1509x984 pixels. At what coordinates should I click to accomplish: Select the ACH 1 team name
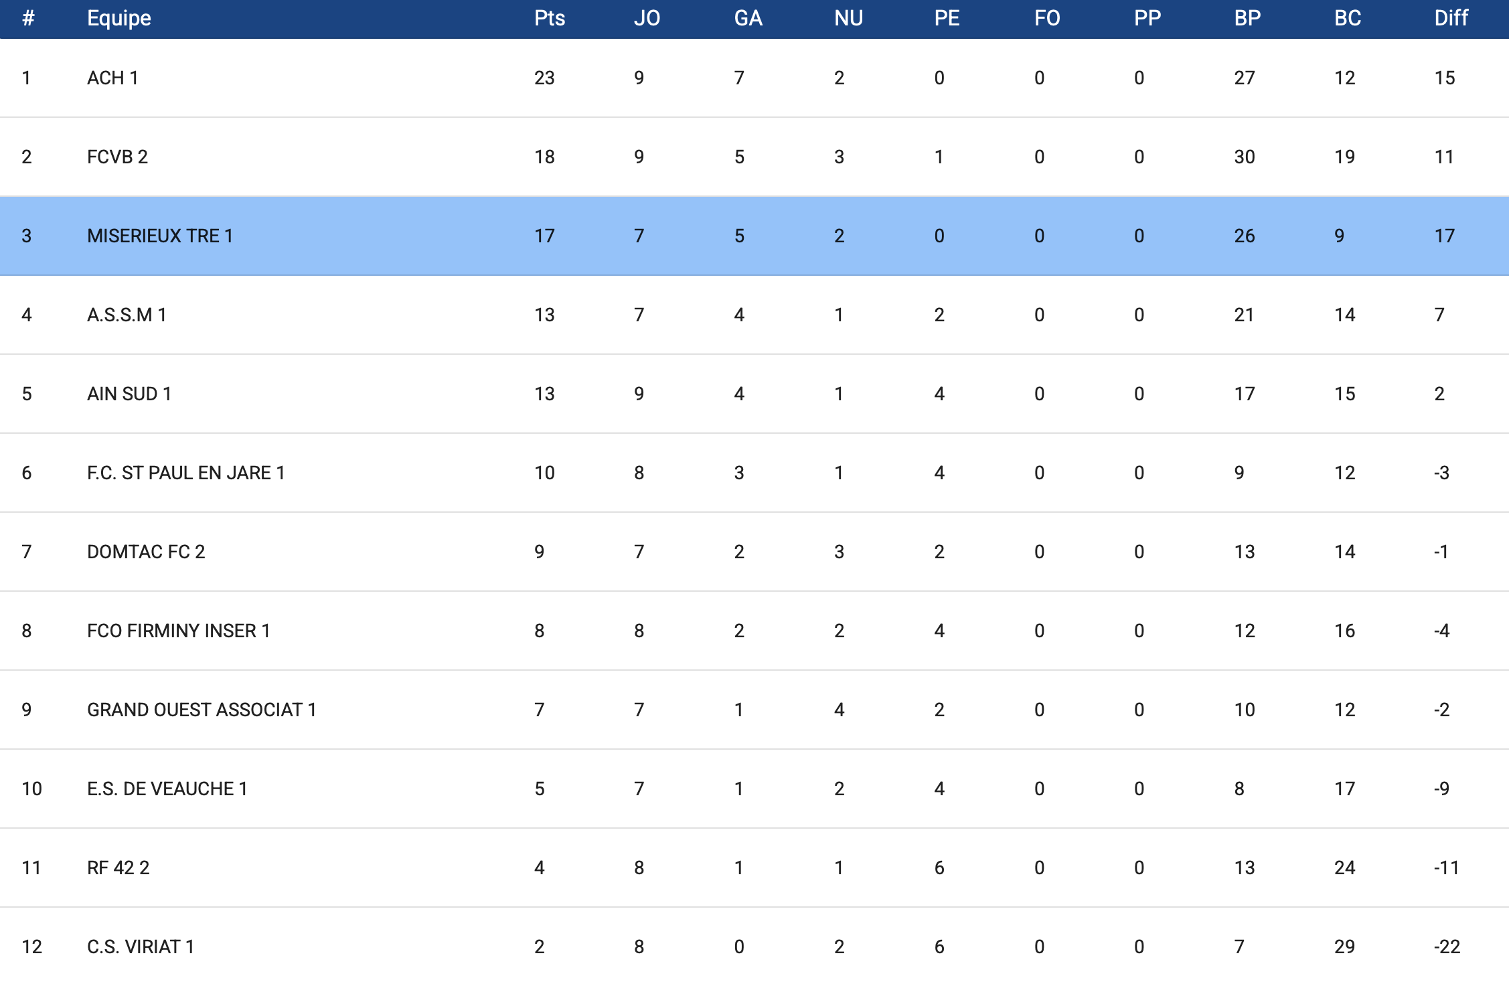112,78
